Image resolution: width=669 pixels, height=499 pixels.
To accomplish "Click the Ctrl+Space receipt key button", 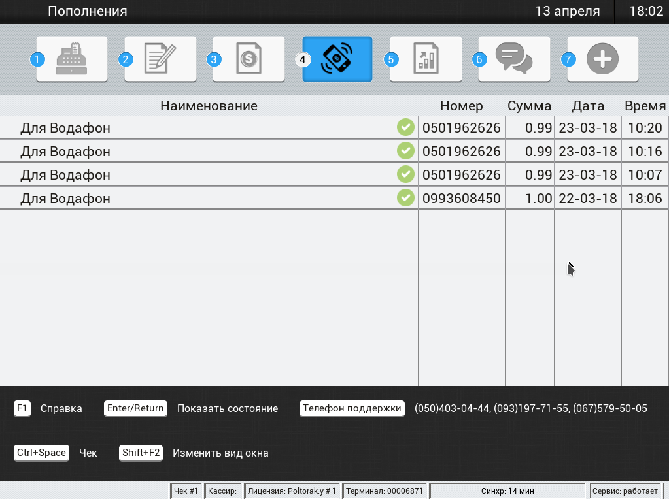I will pos(41,453).
